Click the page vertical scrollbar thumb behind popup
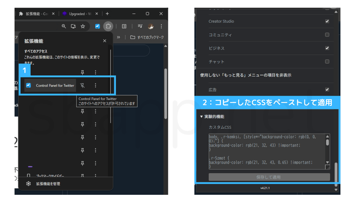 [x=166, y=94]
